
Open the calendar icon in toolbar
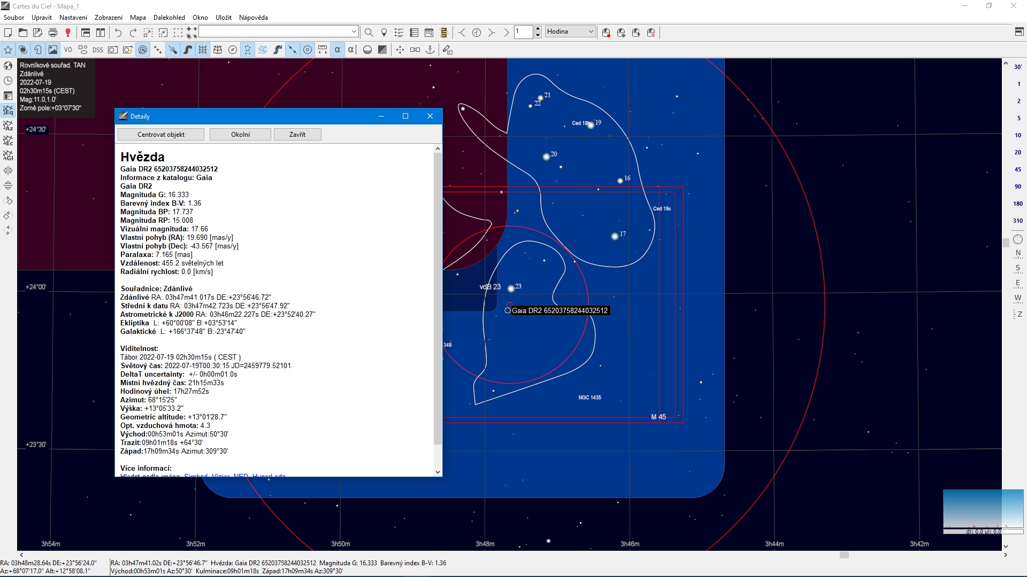[429, 33]
